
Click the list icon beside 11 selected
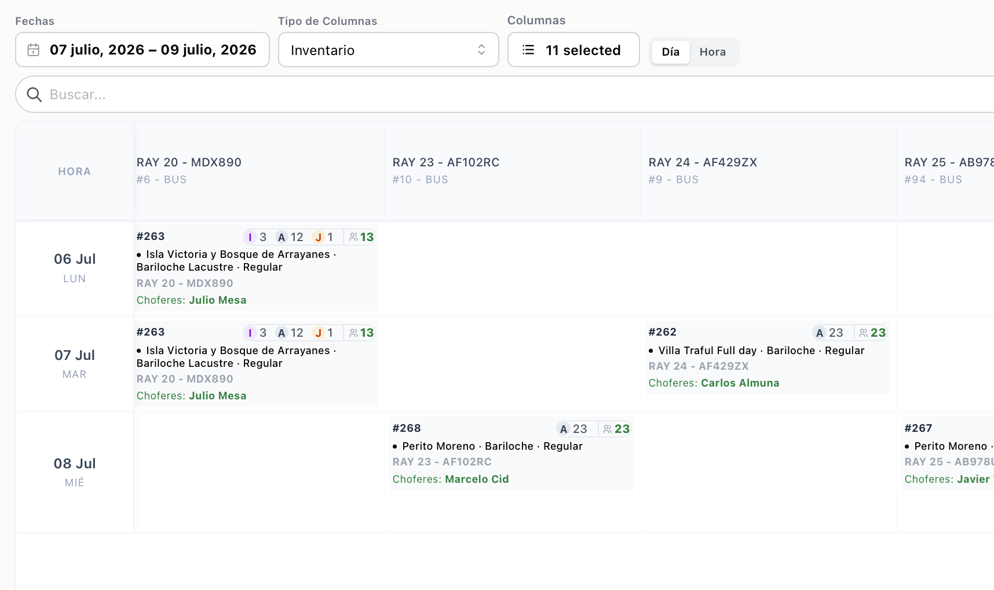pyautogui.click(x=528, y=50)
